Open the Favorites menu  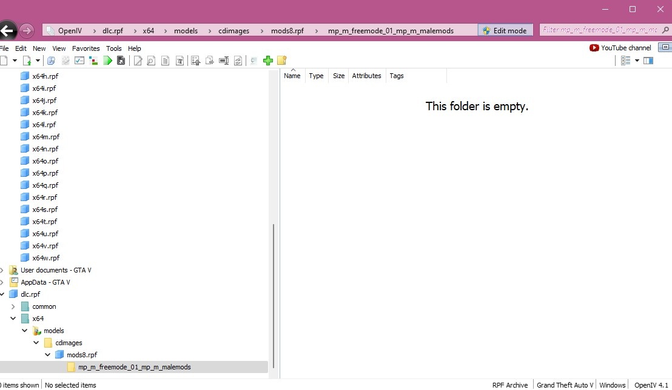point(86,48)
